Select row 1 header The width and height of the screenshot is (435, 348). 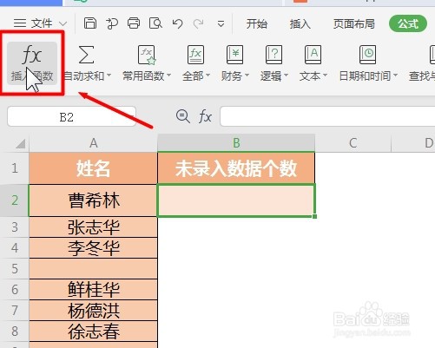pyautogui.click(x=15, y=168)
